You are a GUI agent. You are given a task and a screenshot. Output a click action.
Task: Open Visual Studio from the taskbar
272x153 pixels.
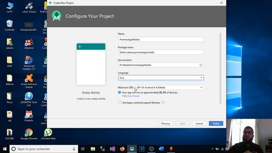(112, 149)
